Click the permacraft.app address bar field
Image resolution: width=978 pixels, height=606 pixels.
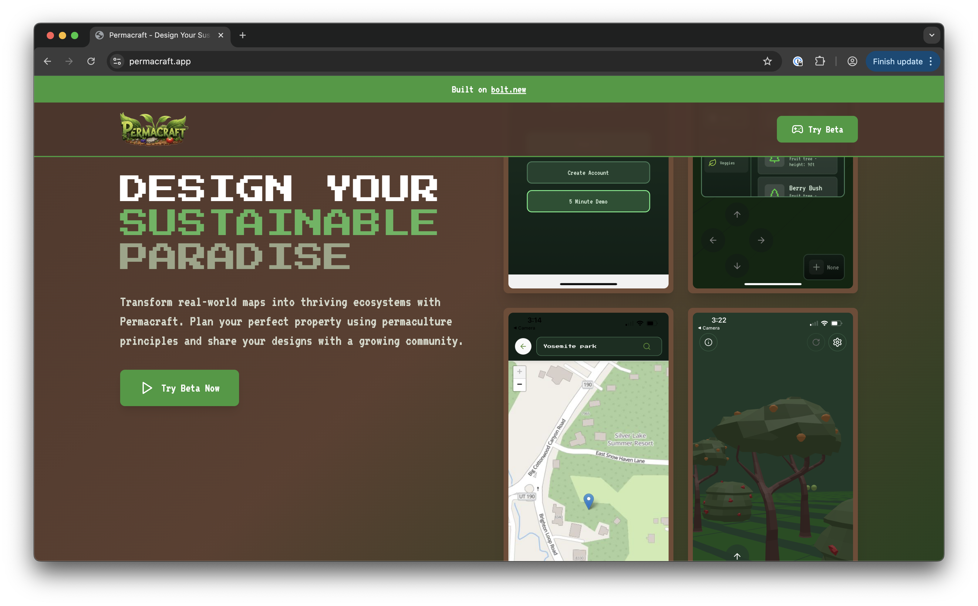tap(401, 61)
